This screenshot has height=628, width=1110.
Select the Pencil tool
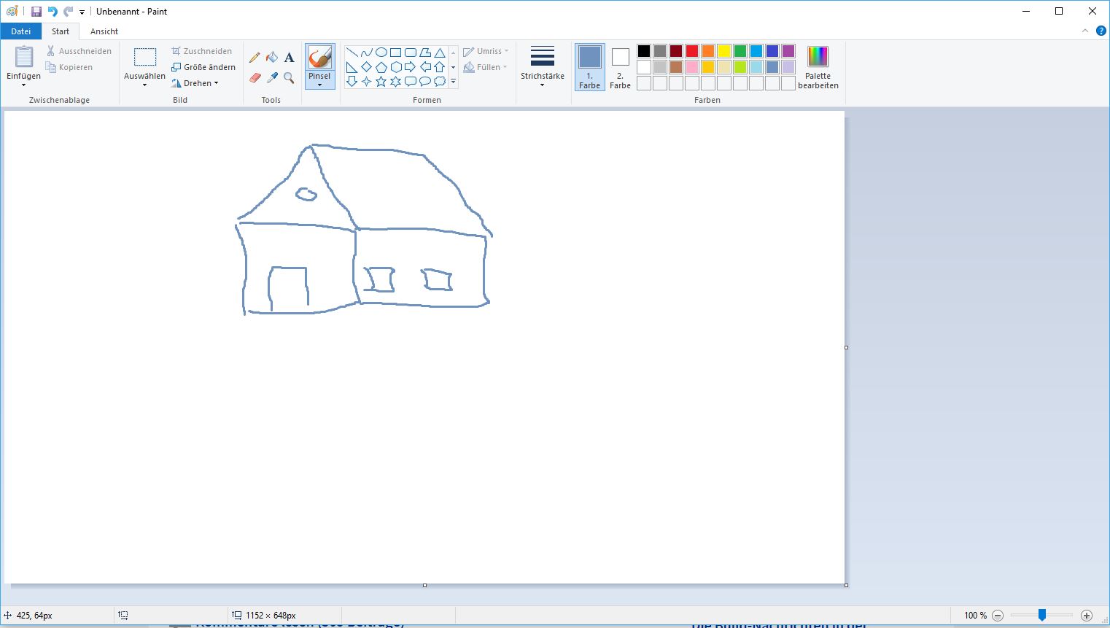pos(255,57)
